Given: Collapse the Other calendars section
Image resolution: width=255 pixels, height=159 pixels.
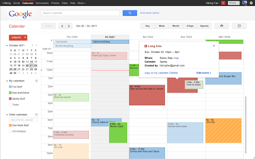Looking at the screenshot, I should coord(7,114).
